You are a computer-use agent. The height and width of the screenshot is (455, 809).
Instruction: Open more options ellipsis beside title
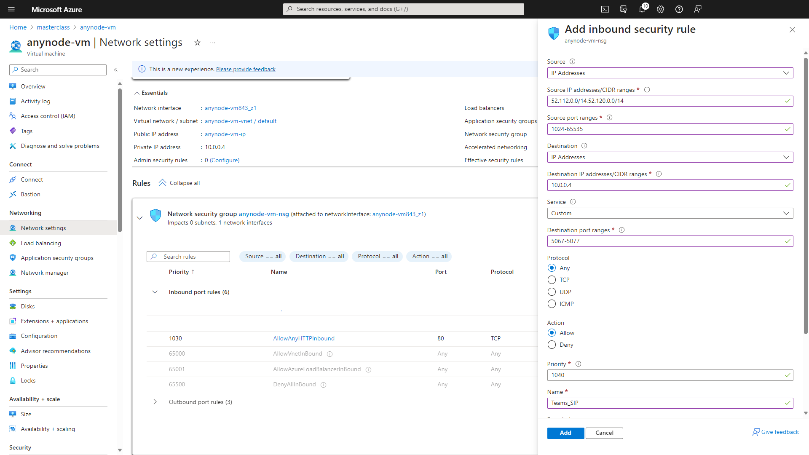(x=212, y=43)
